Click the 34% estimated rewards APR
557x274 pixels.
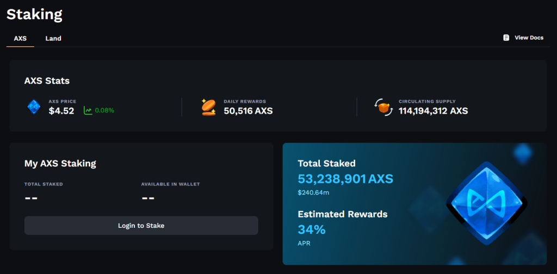point(312,229)
